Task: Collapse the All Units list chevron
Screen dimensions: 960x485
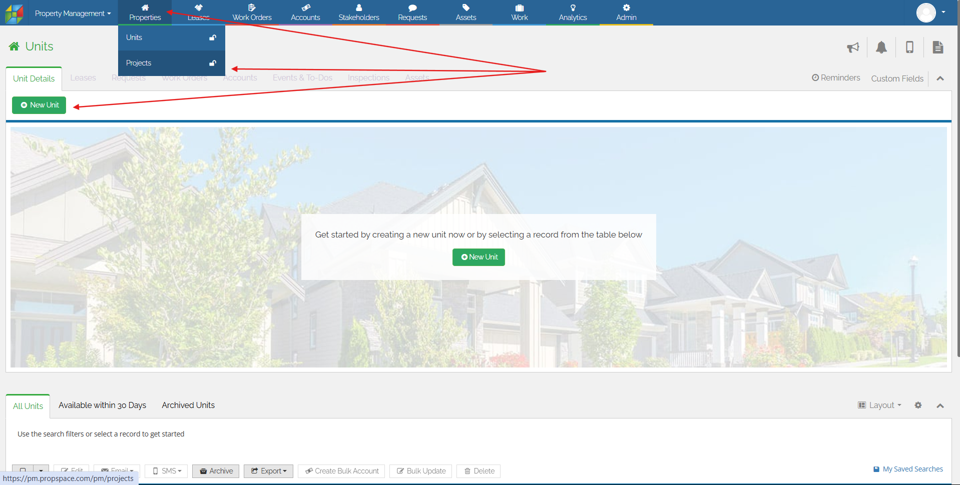Action: (x=940, y=405)
